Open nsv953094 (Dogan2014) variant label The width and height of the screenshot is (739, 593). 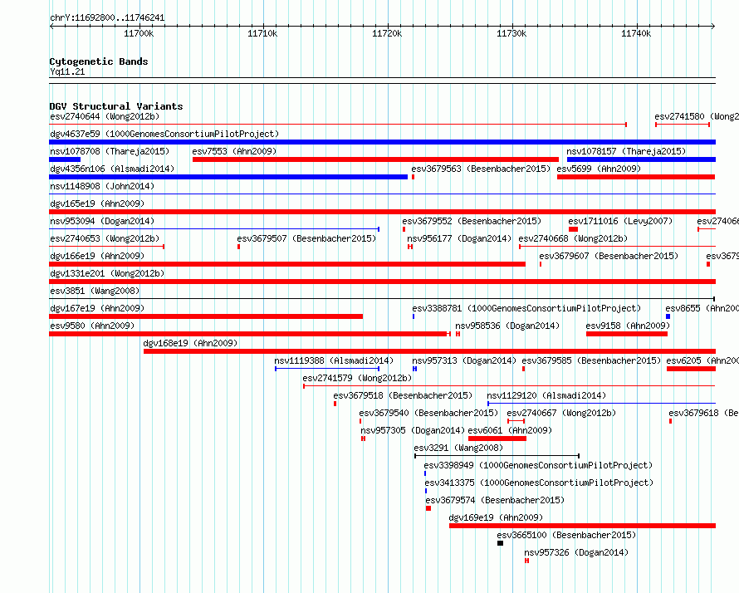pos(102,221)
